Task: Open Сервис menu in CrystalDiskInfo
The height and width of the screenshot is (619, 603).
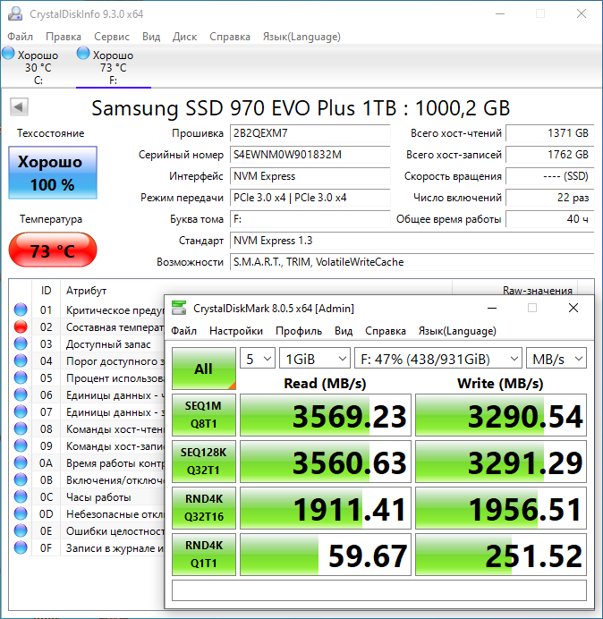Action: click(112, 37)
